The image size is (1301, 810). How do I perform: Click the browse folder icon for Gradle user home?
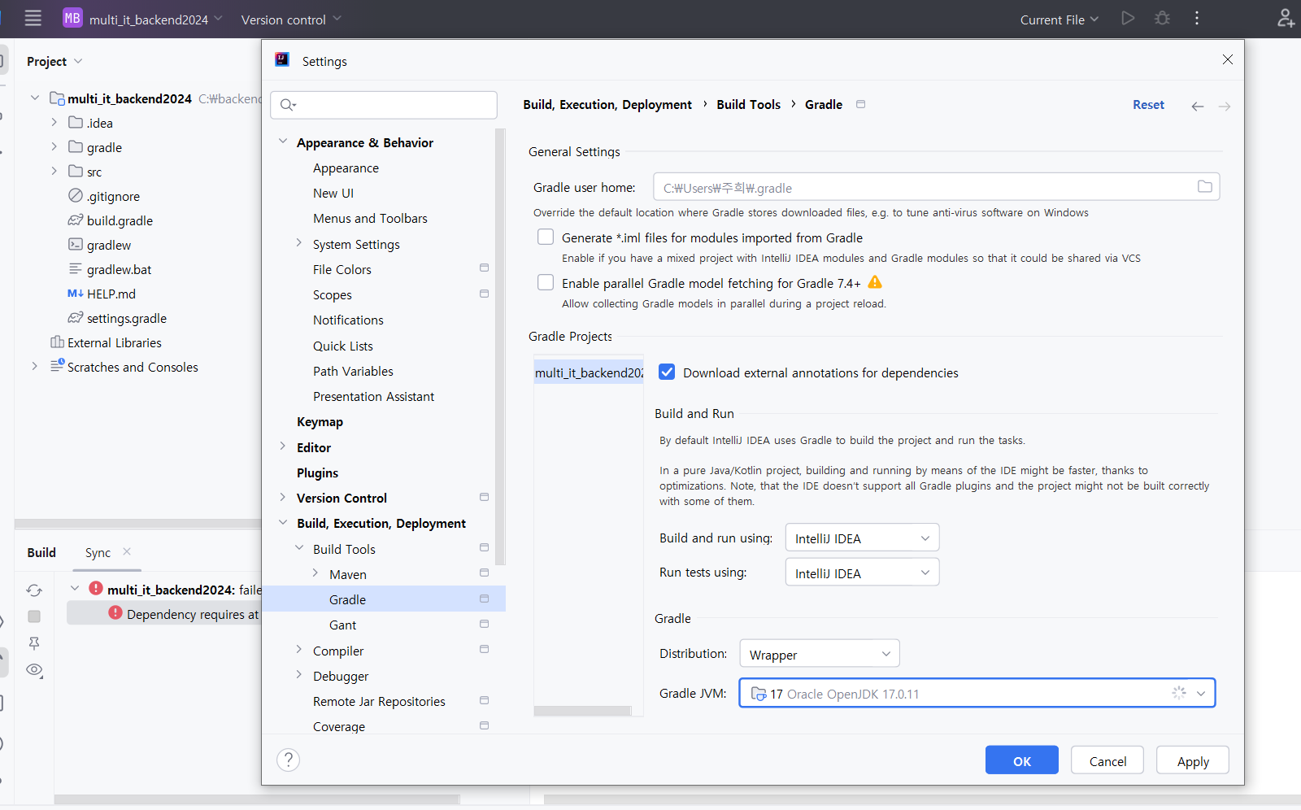click(1204, 187)
